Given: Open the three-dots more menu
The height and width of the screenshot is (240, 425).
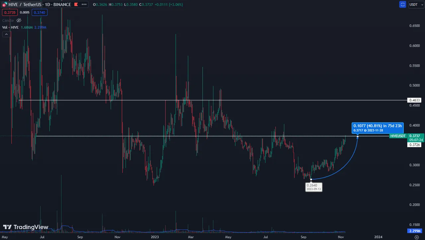Looking at the screenshot, I should click(84, 5).
